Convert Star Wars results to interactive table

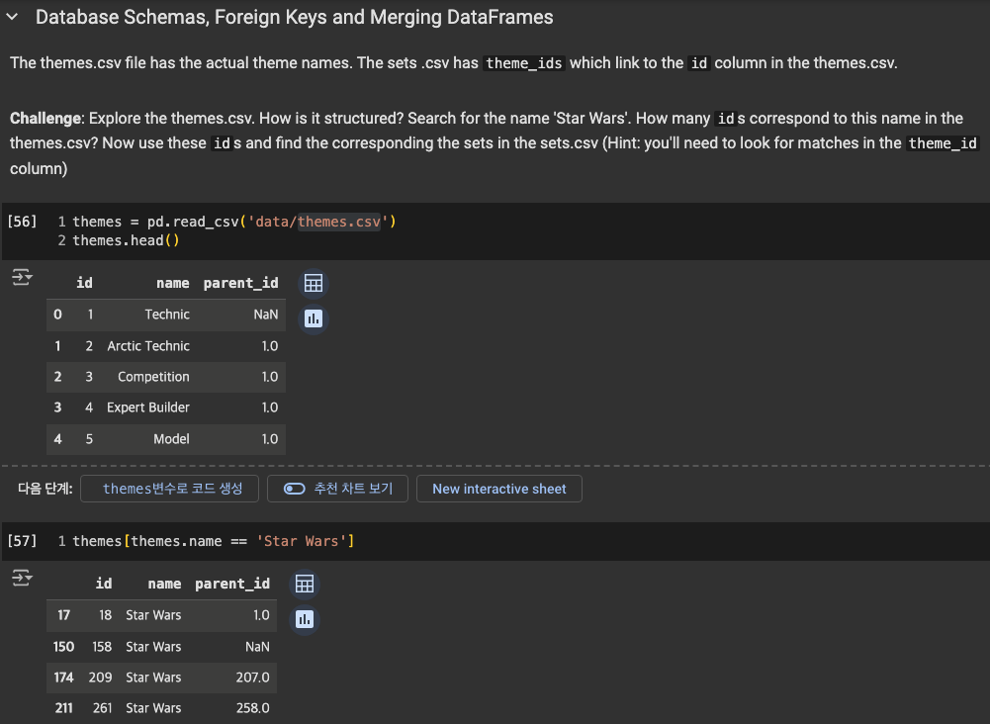[305, 584]
